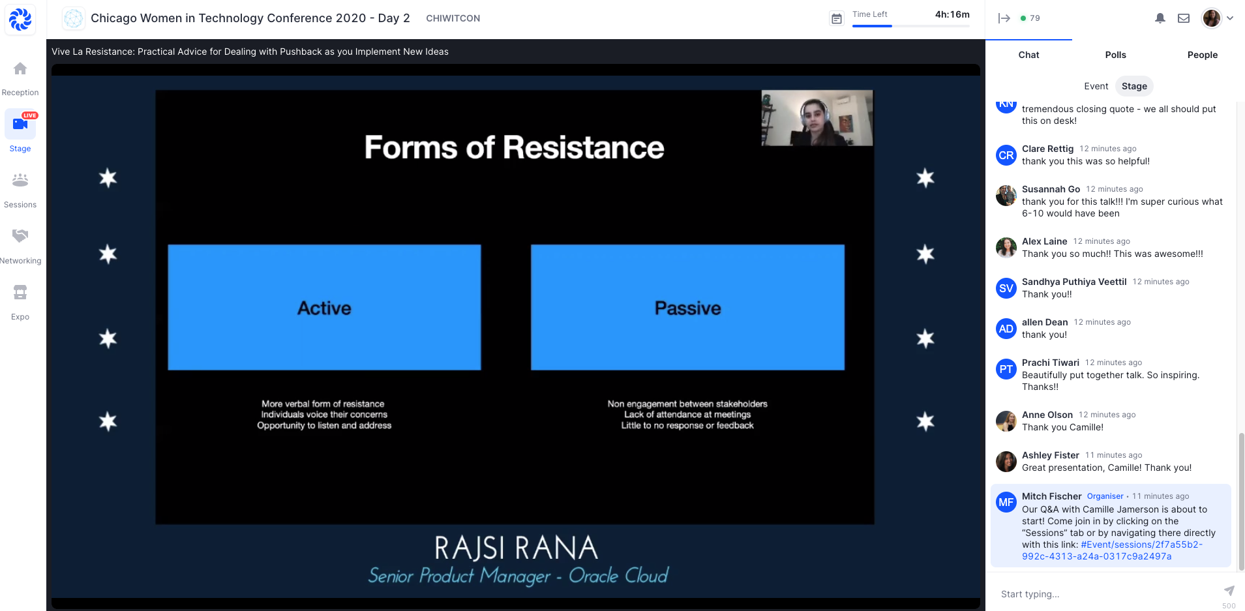Click the online attendee count 79
This screenshot has width=1245, height=611.
[x=1030, y=18]
